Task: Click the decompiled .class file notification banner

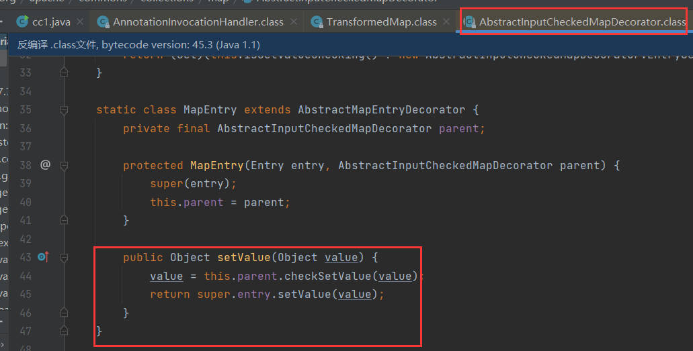Action: [x=350, y=44]
